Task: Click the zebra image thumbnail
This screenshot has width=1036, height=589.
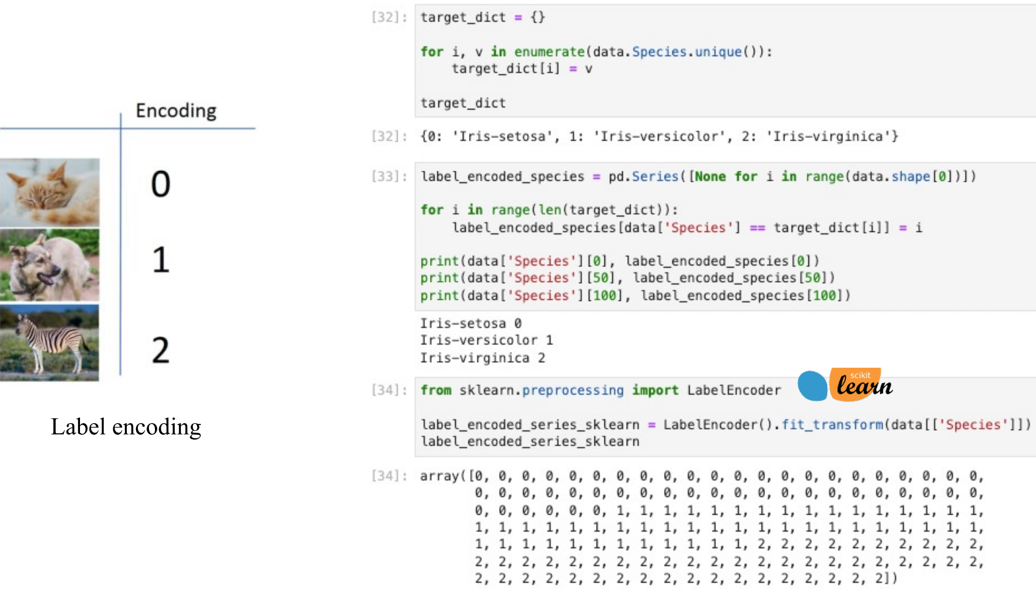Action: (49, 342)
